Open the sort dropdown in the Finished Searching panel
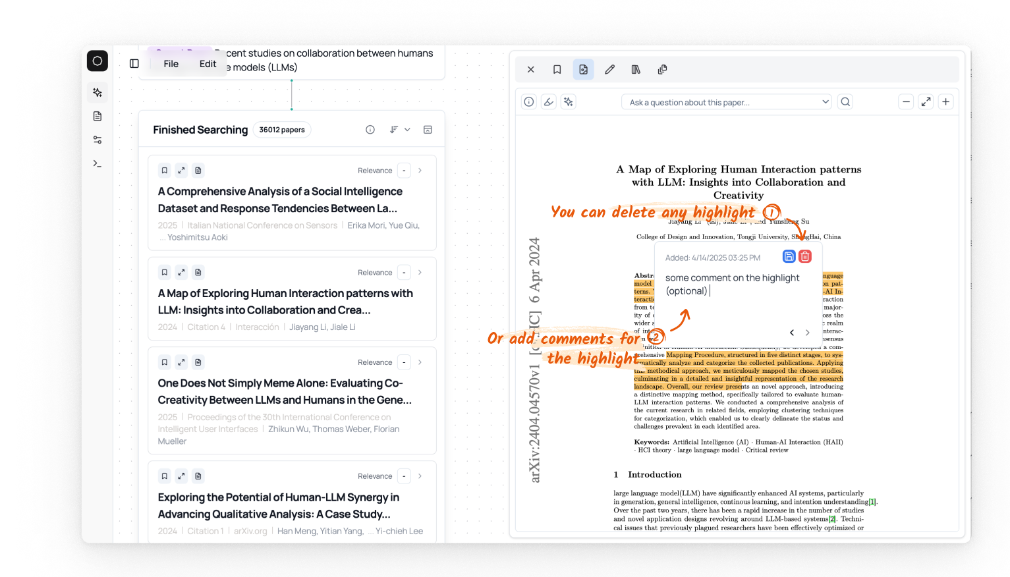 tap(400, 129)
